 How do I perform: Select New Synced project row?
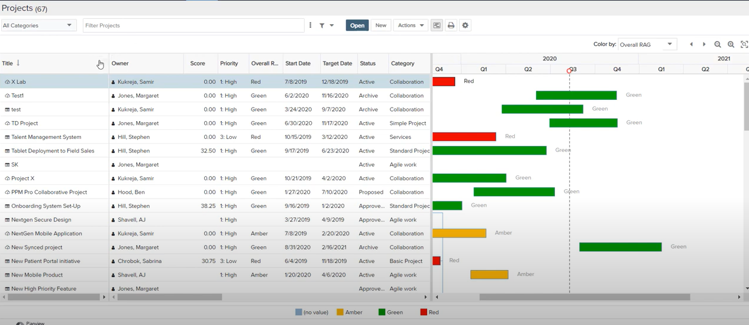(215, 247)
